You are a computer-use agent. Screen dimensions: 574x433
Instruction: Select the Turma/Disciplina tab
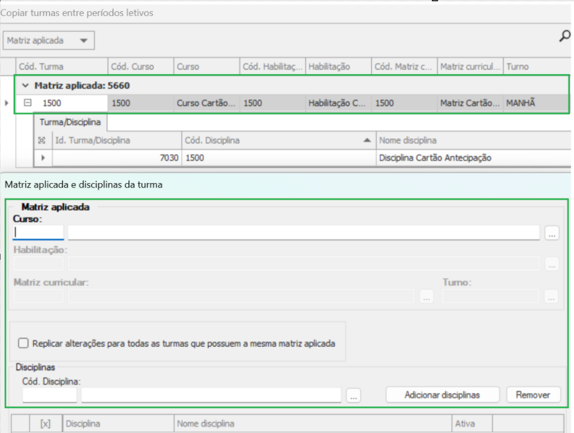70,122
